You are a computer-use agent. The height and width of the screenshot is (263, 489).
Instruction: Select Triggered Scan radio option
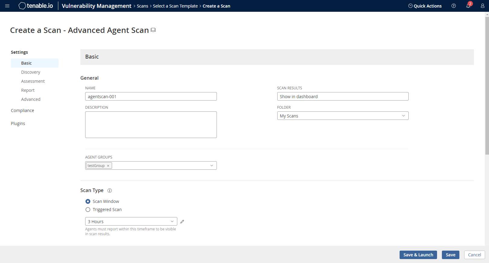pyautogui.click(x=88, y=210)
